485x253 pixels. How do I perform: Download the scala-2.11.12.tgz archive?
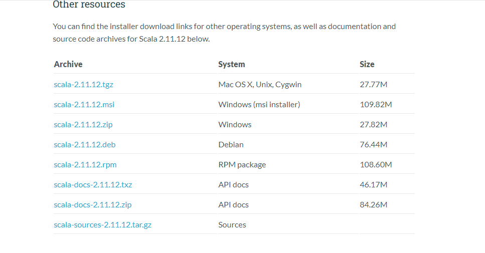pos(84,85)
